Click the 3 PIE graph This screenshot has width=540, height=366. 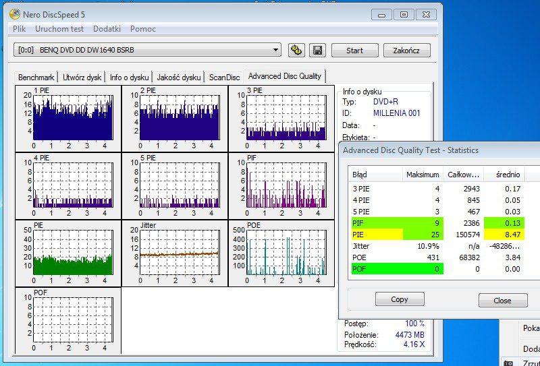coord(281,119)
